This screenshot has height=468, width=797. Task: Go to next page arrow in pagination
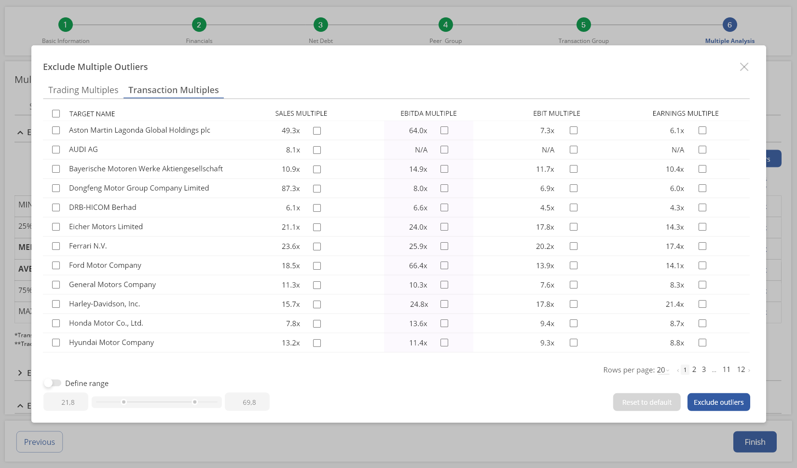[x=749, y=371]
